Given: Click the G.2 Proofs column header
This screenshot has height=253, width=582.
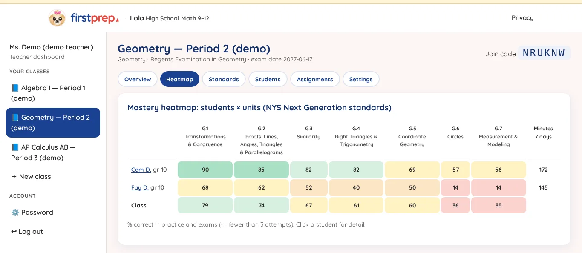Looking at the screenshot, I should point(262,141).
